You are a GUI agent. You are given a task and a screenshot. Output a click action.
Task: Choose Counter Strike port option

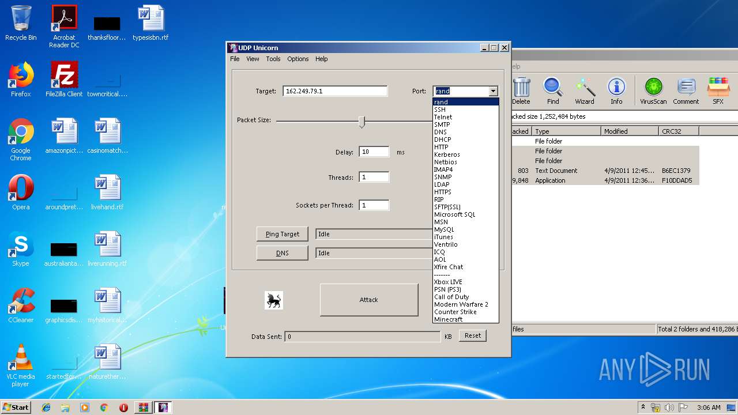point(466,312)
